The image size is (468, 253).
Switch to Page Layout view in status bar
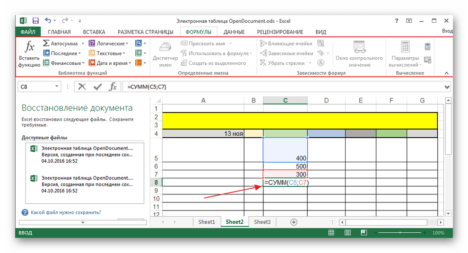coord(347,232)
